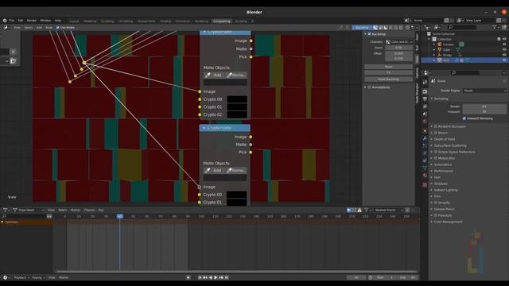Open the Output properties tab icon
Image resolution: width=509 pixels, height=286 pixels.
pyautogui.click(x=425, y=99)
